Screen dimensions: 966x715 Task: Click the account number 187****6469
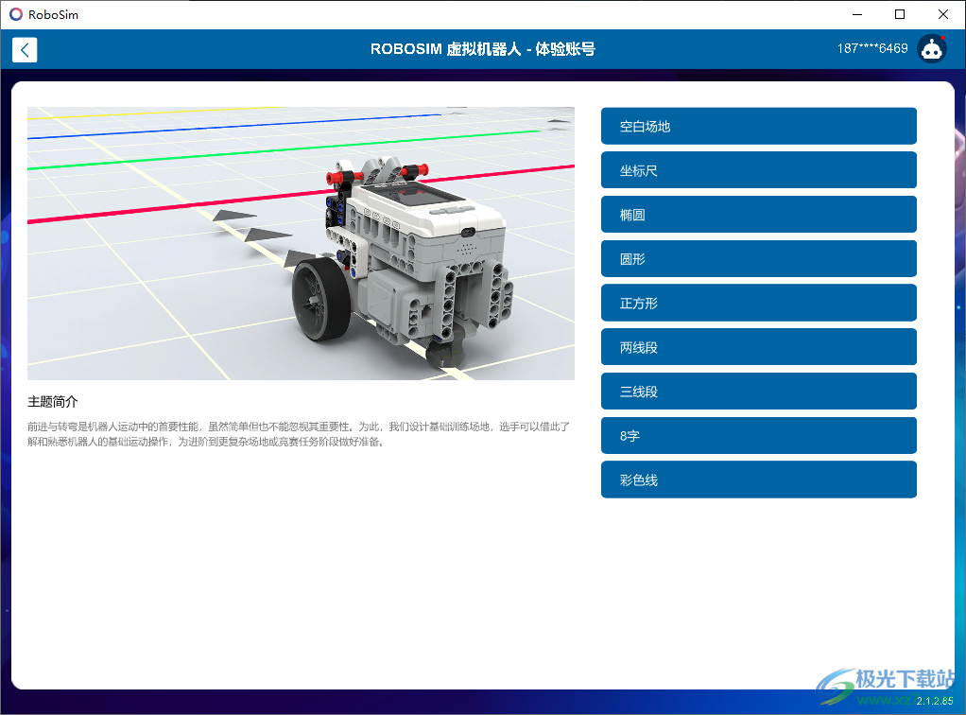coord(872,48)
